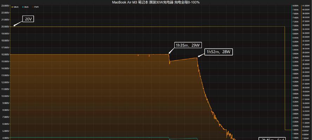Click the 15.000V voltage axis label
312x140 pixels.
point(5,61)
